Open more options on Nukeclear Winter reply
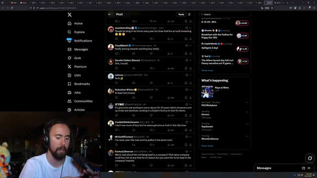The image size is (317, 178). tap(190, 89)
